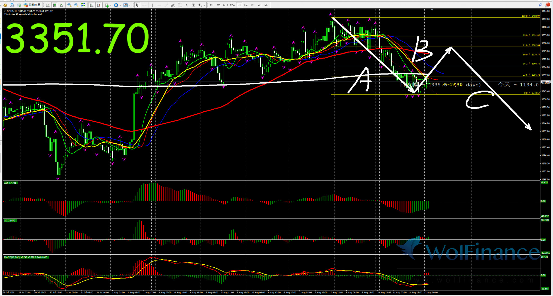
Task: Switch to MN monthly timeframe
Action: tap(266, 5)
